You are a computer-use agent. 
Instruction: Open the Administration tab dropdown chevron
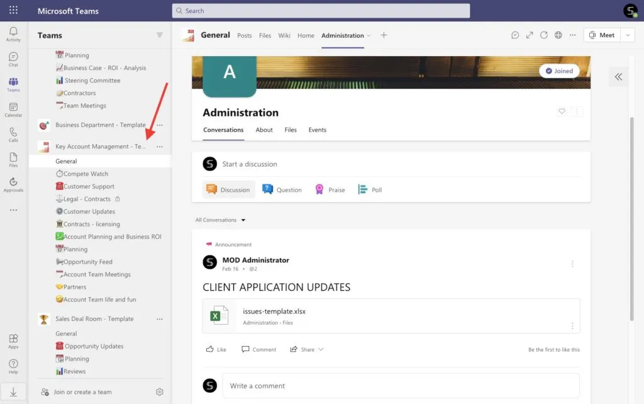[369, 36]
